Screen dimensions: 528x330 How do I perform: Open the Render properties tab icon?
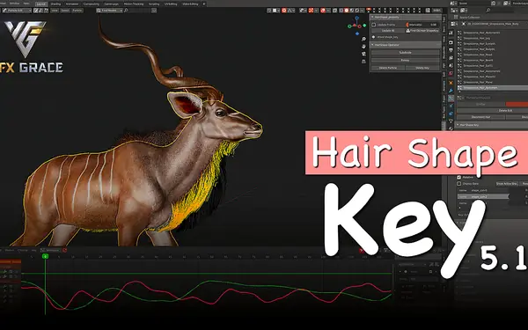451,42
